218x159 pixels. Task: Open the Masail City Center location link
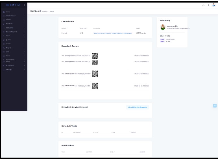click(113, 33)
